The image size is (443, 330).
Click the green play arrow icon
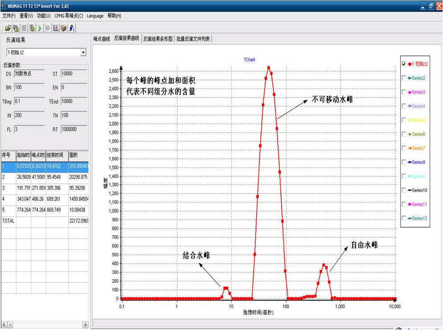40,28
